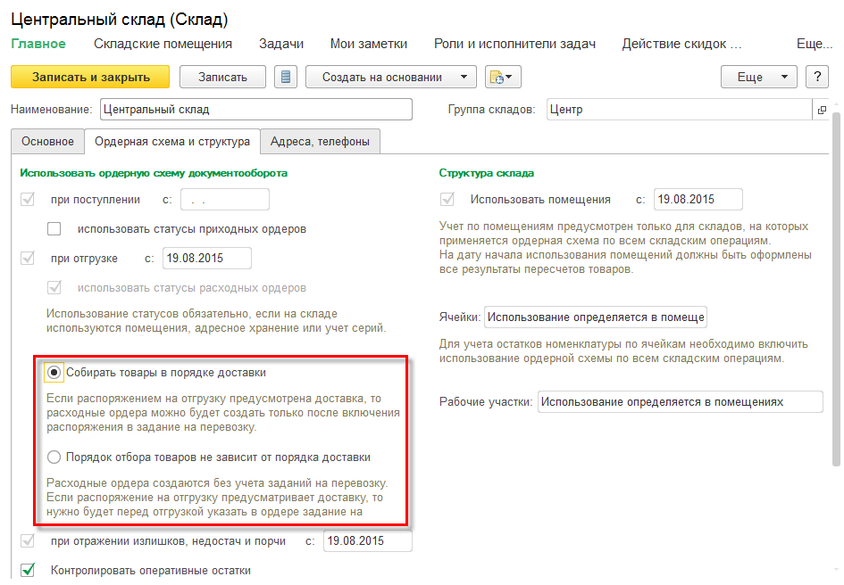Open the Мои заметки section

click(368, 44)
